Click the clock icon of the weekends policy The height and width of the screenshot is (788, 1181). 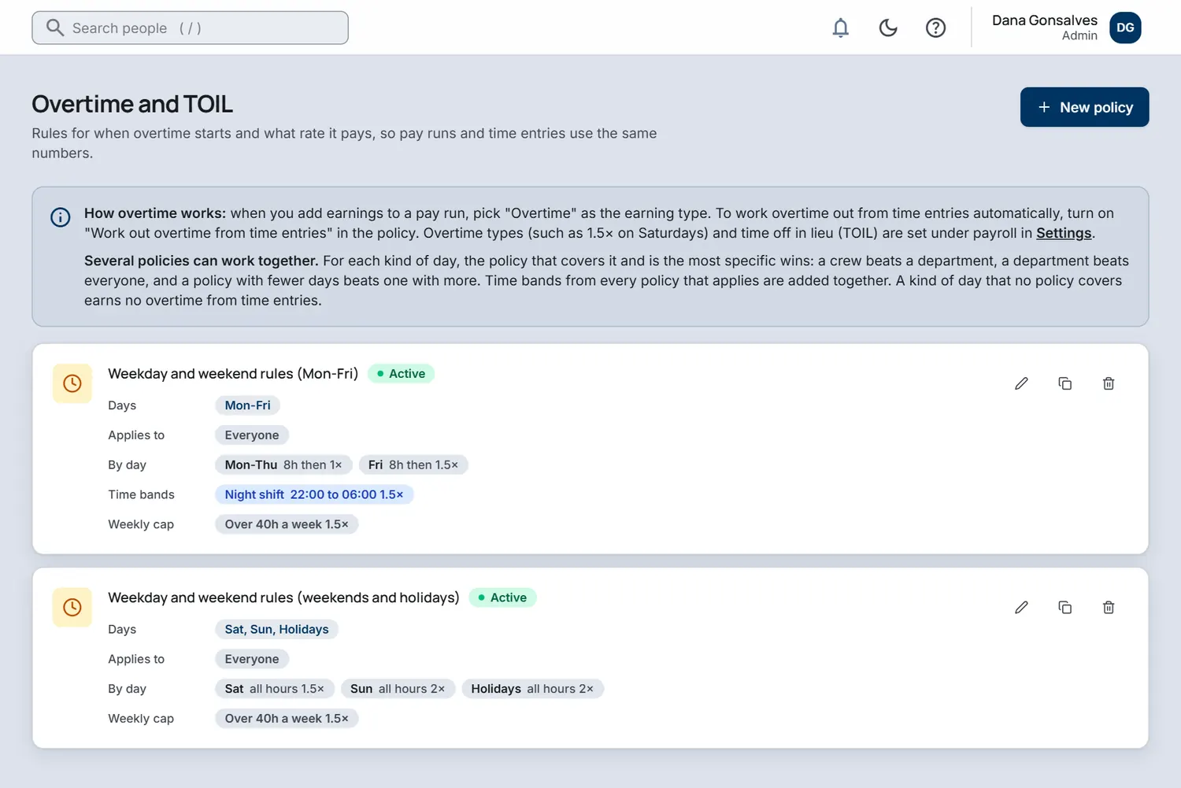(x=72, y=608)
